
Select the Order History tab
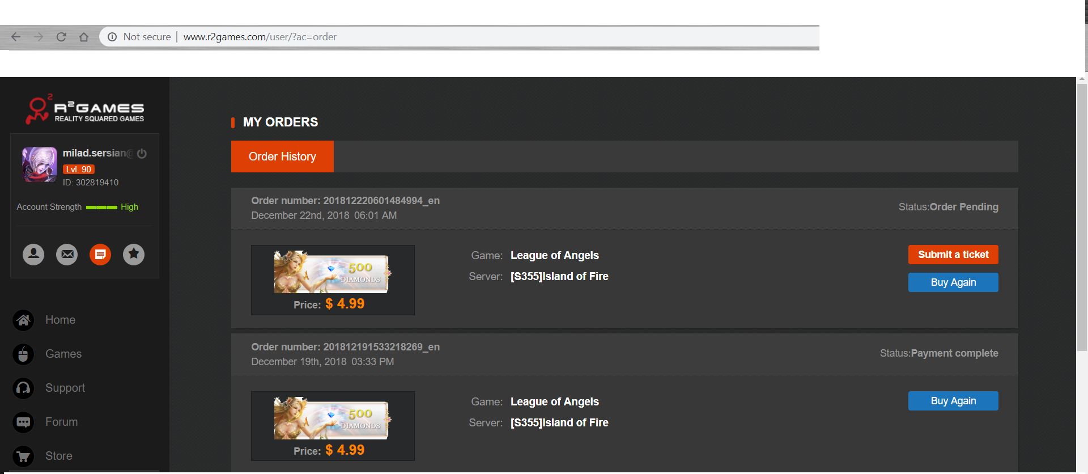tap(282, 156)
